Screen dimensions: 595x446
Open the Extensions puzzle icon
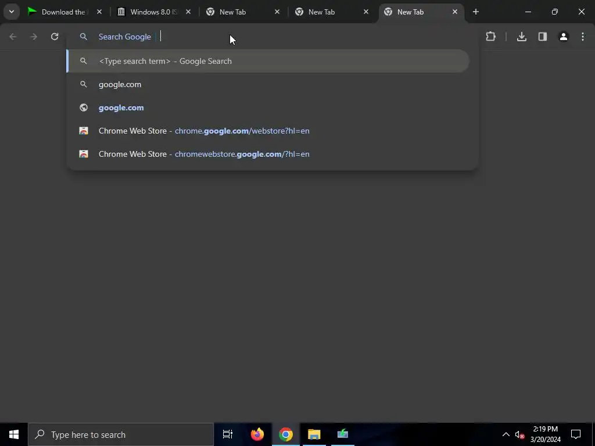coord(490,37)
